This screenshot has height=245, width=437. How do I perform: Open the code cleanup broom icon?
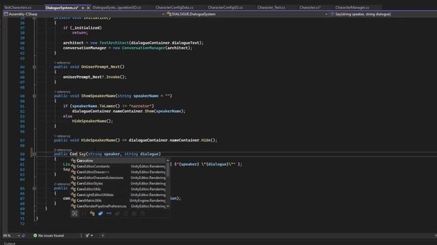87,235
